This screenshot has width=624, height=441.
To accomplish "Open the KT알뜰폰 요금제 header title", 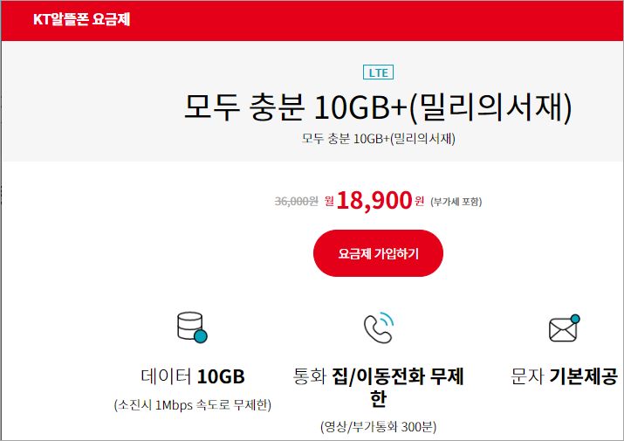I will coord(81,19).
